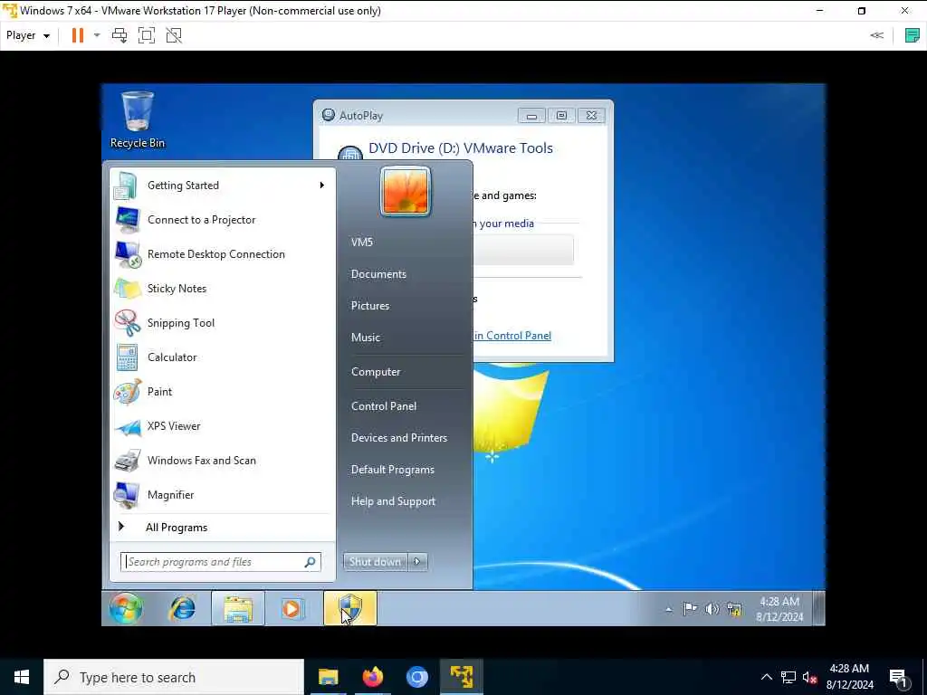This screenshot has width=927, height=695.
Task: Click the Windows Fax and Scan icon
Action: point(127,461)
